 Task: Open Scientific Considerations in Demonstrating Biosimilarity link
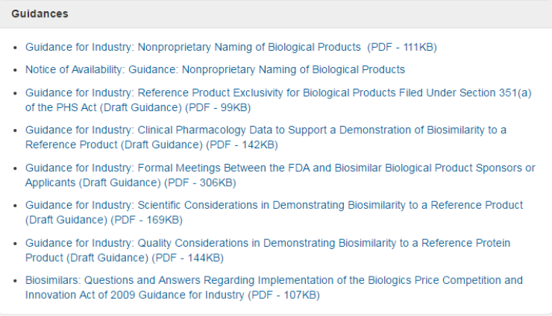pos(274,212)
